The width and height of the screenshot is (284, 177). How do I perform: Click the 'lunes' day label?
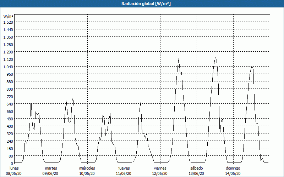[x=14, y=168]
